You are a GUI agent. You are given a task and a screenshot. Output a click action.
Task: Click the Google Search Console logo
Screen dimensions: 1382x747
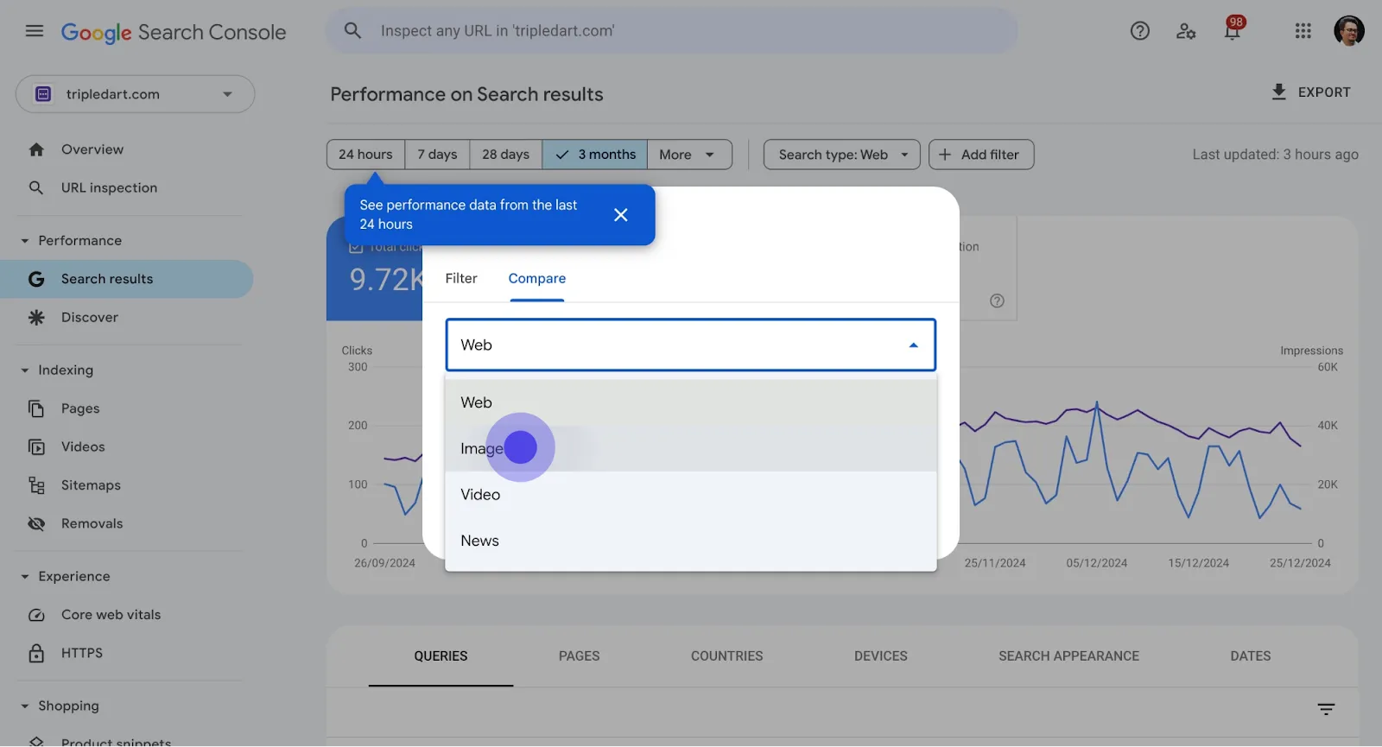pos(174,32)
